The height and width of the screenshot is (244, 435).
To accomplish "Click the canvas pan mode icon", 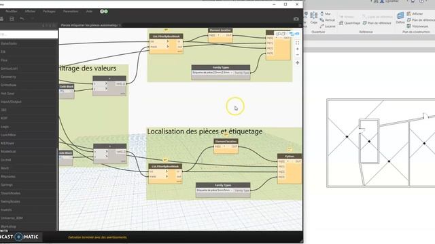I will pyautogui.click(x=297, y=63).
